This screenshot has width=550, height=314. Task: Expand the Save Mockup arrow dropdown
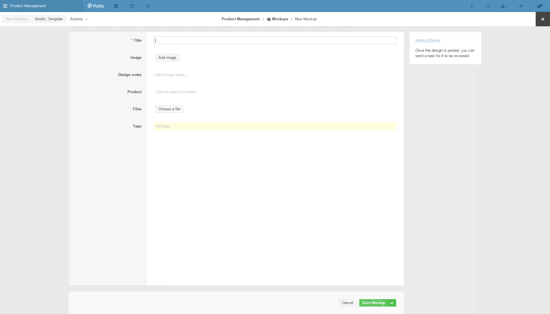click(x=392, y=303)
